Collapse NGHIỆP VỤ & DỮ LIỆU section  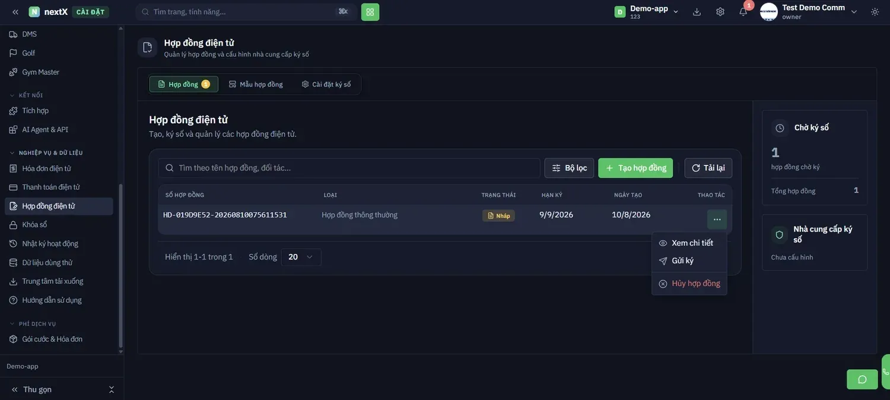[46, 153]
